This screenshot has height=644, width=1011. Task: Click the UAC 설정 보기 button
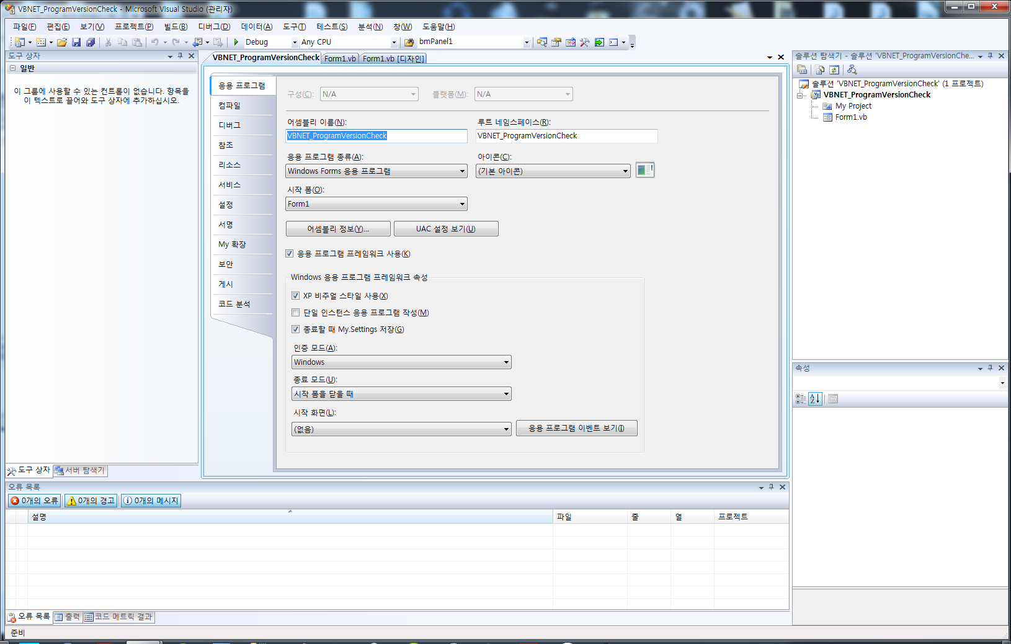coord(446,229)
